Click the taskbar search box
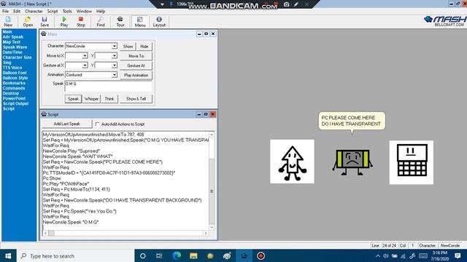This screenshot has width=467, height=262. point(75,255)
